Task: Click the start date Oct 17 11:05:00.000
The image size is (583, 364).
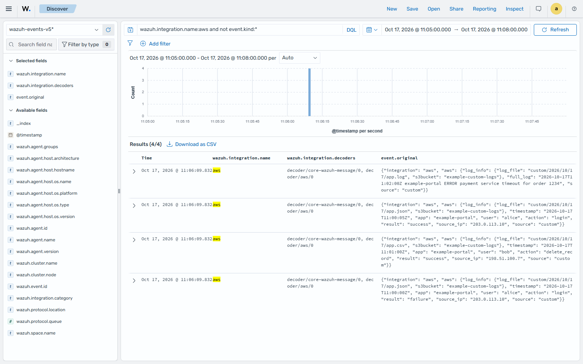Action: 418,30
